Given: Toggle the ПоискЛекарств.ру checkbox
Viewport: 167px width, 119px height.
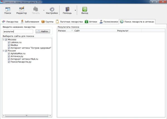Looking at the screenshot, I should 9,62.
